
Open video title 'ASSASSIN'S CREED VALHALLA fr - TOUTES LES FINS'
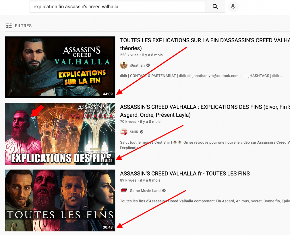pos(185,174)
